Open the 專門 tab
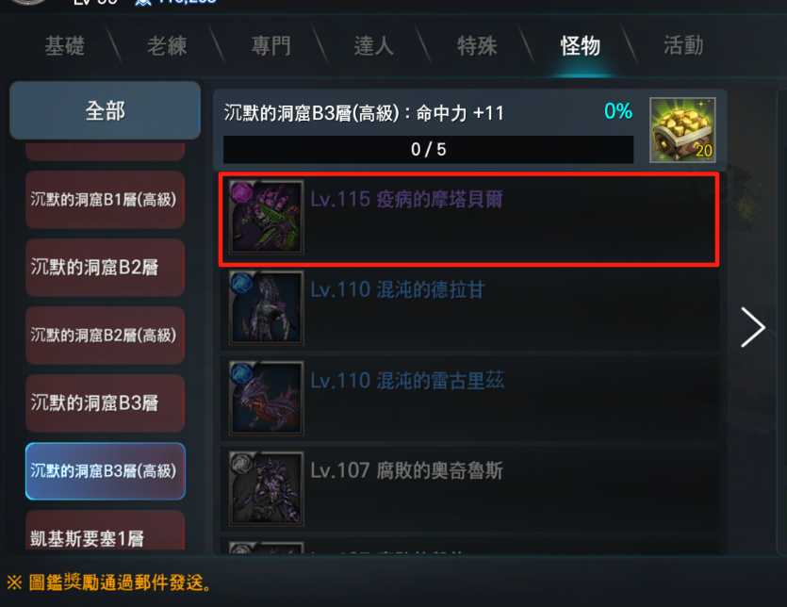Image resolution: width=787 pixels, height=607 pixels. pyautogui.click(x=271, y=46)
